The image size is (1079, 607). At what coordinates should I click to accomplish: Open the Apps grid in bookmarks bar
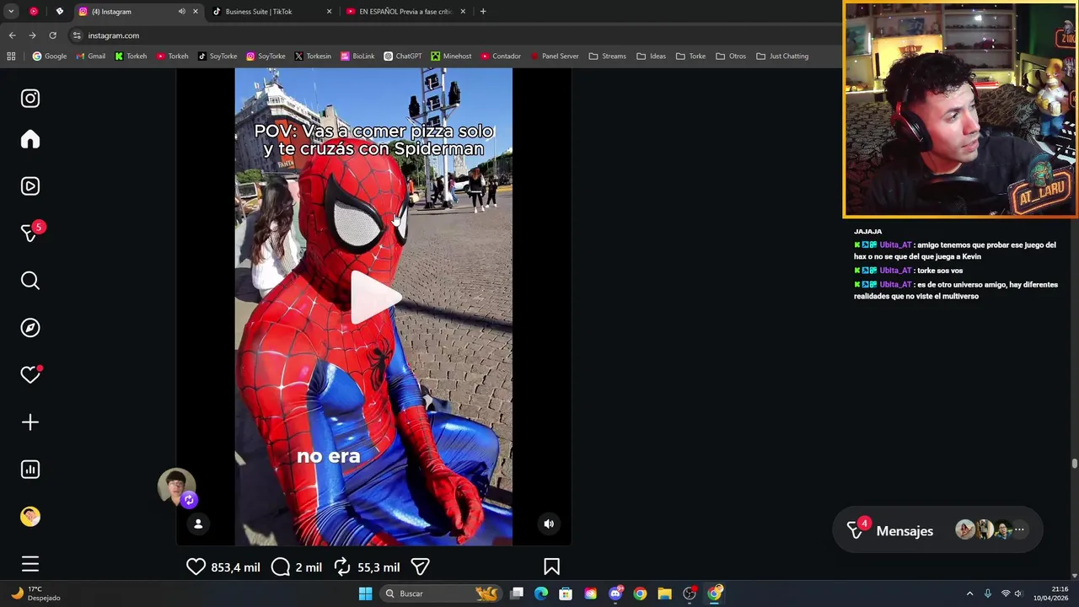point(11,56)
